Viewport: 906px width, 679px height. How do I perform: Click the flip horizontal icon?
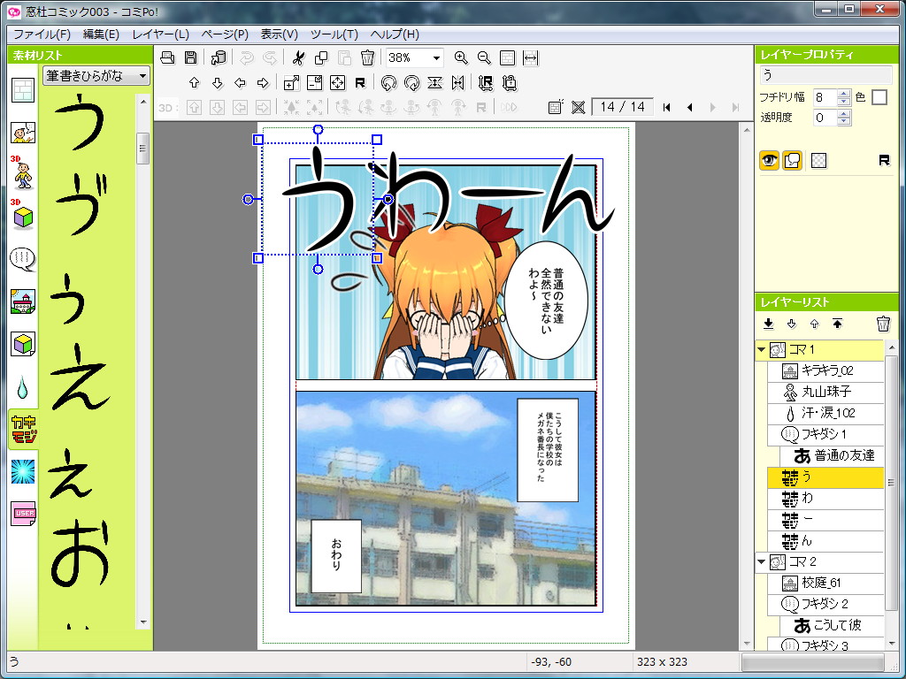[458, 82]
